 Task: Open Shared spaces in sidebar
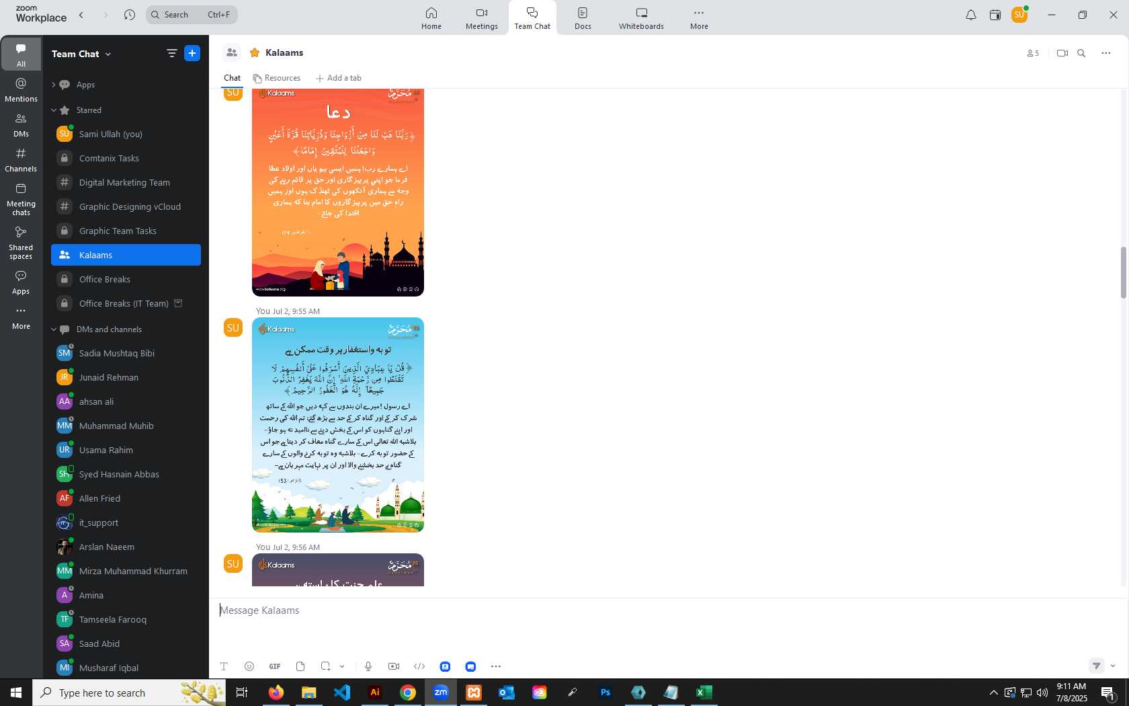21,243
